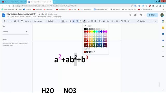The height and width of the screenshot is (93, 166).
Task: Click the highlight color pen icon
Action: (x=84, y=21)
